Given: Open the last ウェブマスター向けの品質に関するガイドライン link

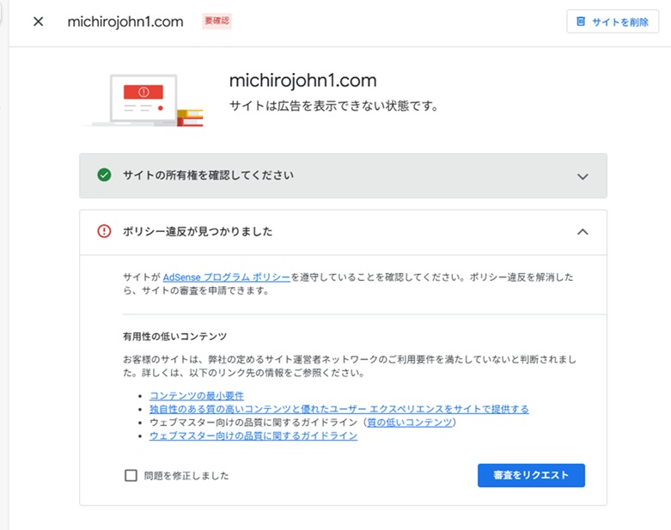Looking at the screenshot, I should coord(253,436).
